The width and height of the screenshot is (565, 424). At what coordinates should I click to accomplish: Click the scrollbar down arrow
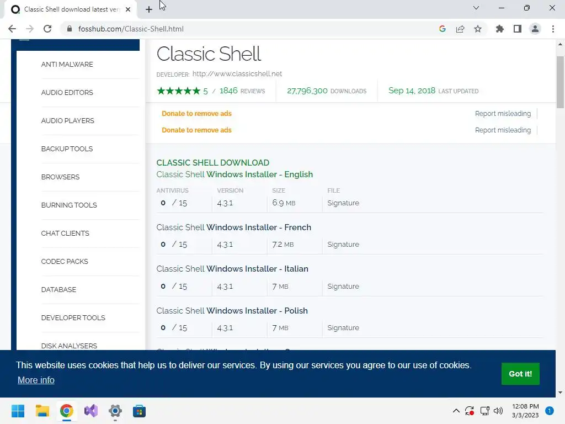[x=560, y=393]
